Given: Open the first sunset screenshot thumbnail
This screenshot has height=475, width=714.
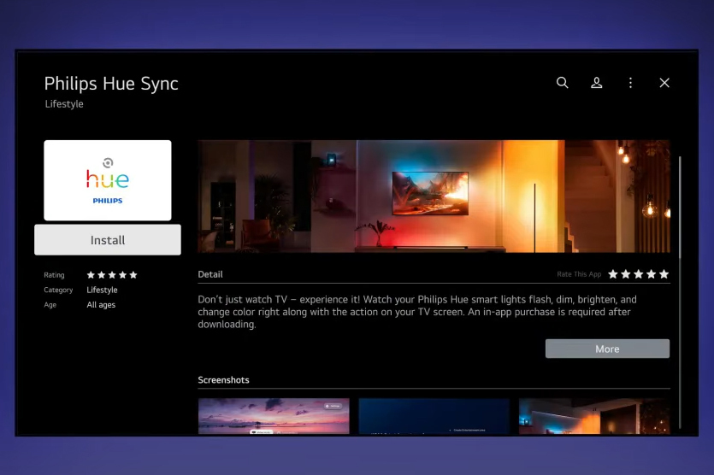Looking at the screenshot, I should click(x=274, y=416).
